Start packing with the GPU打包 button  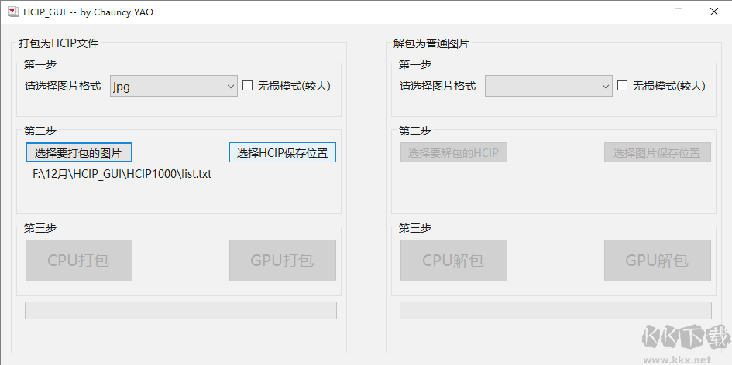282,261
